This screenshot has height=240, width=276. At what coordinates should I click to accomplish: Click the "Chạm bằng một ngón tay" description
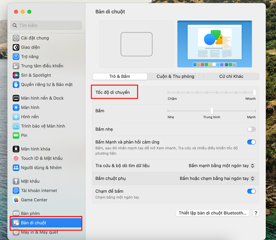pos(117,197)
